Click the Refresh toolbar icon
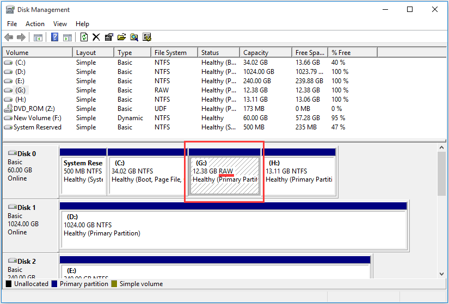Screen dimensions: 449x304 click(84, 37)
